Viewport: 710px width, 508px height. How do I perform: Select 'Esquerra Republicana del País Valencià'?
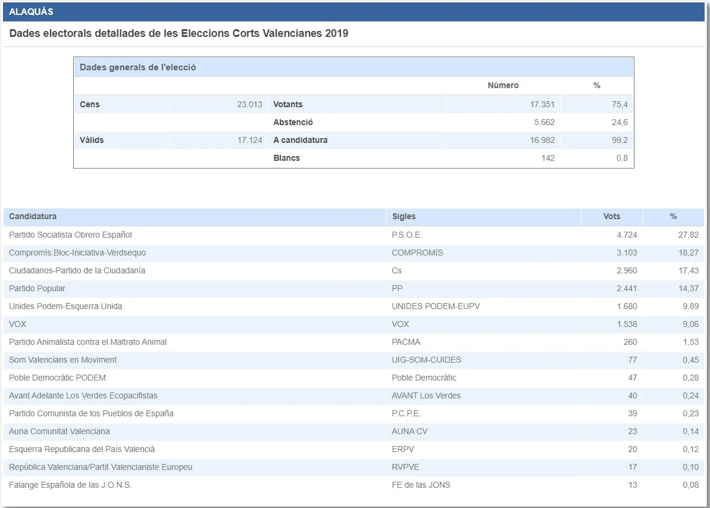(82, 449)
